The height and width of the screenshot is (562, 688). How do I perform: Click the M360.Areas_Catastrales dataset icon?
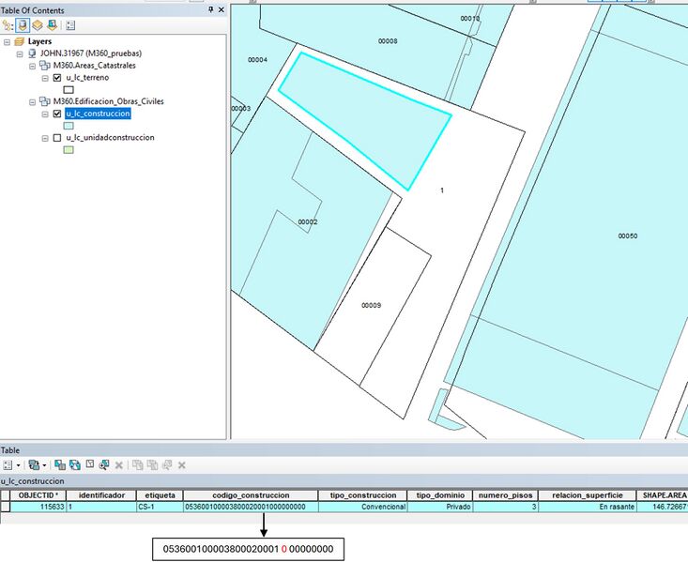45,66
